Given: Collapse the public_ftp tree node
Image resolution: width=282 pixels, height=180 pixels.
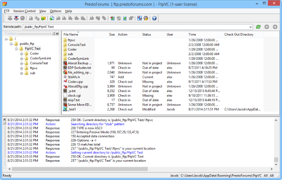Looking at the screenshot, I should tap(11, 44).
